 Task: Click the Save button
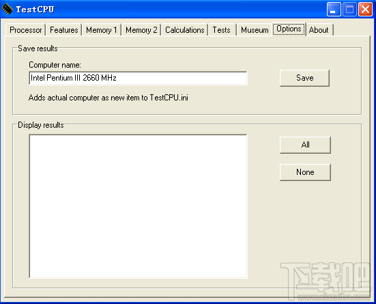pos(304,78)
